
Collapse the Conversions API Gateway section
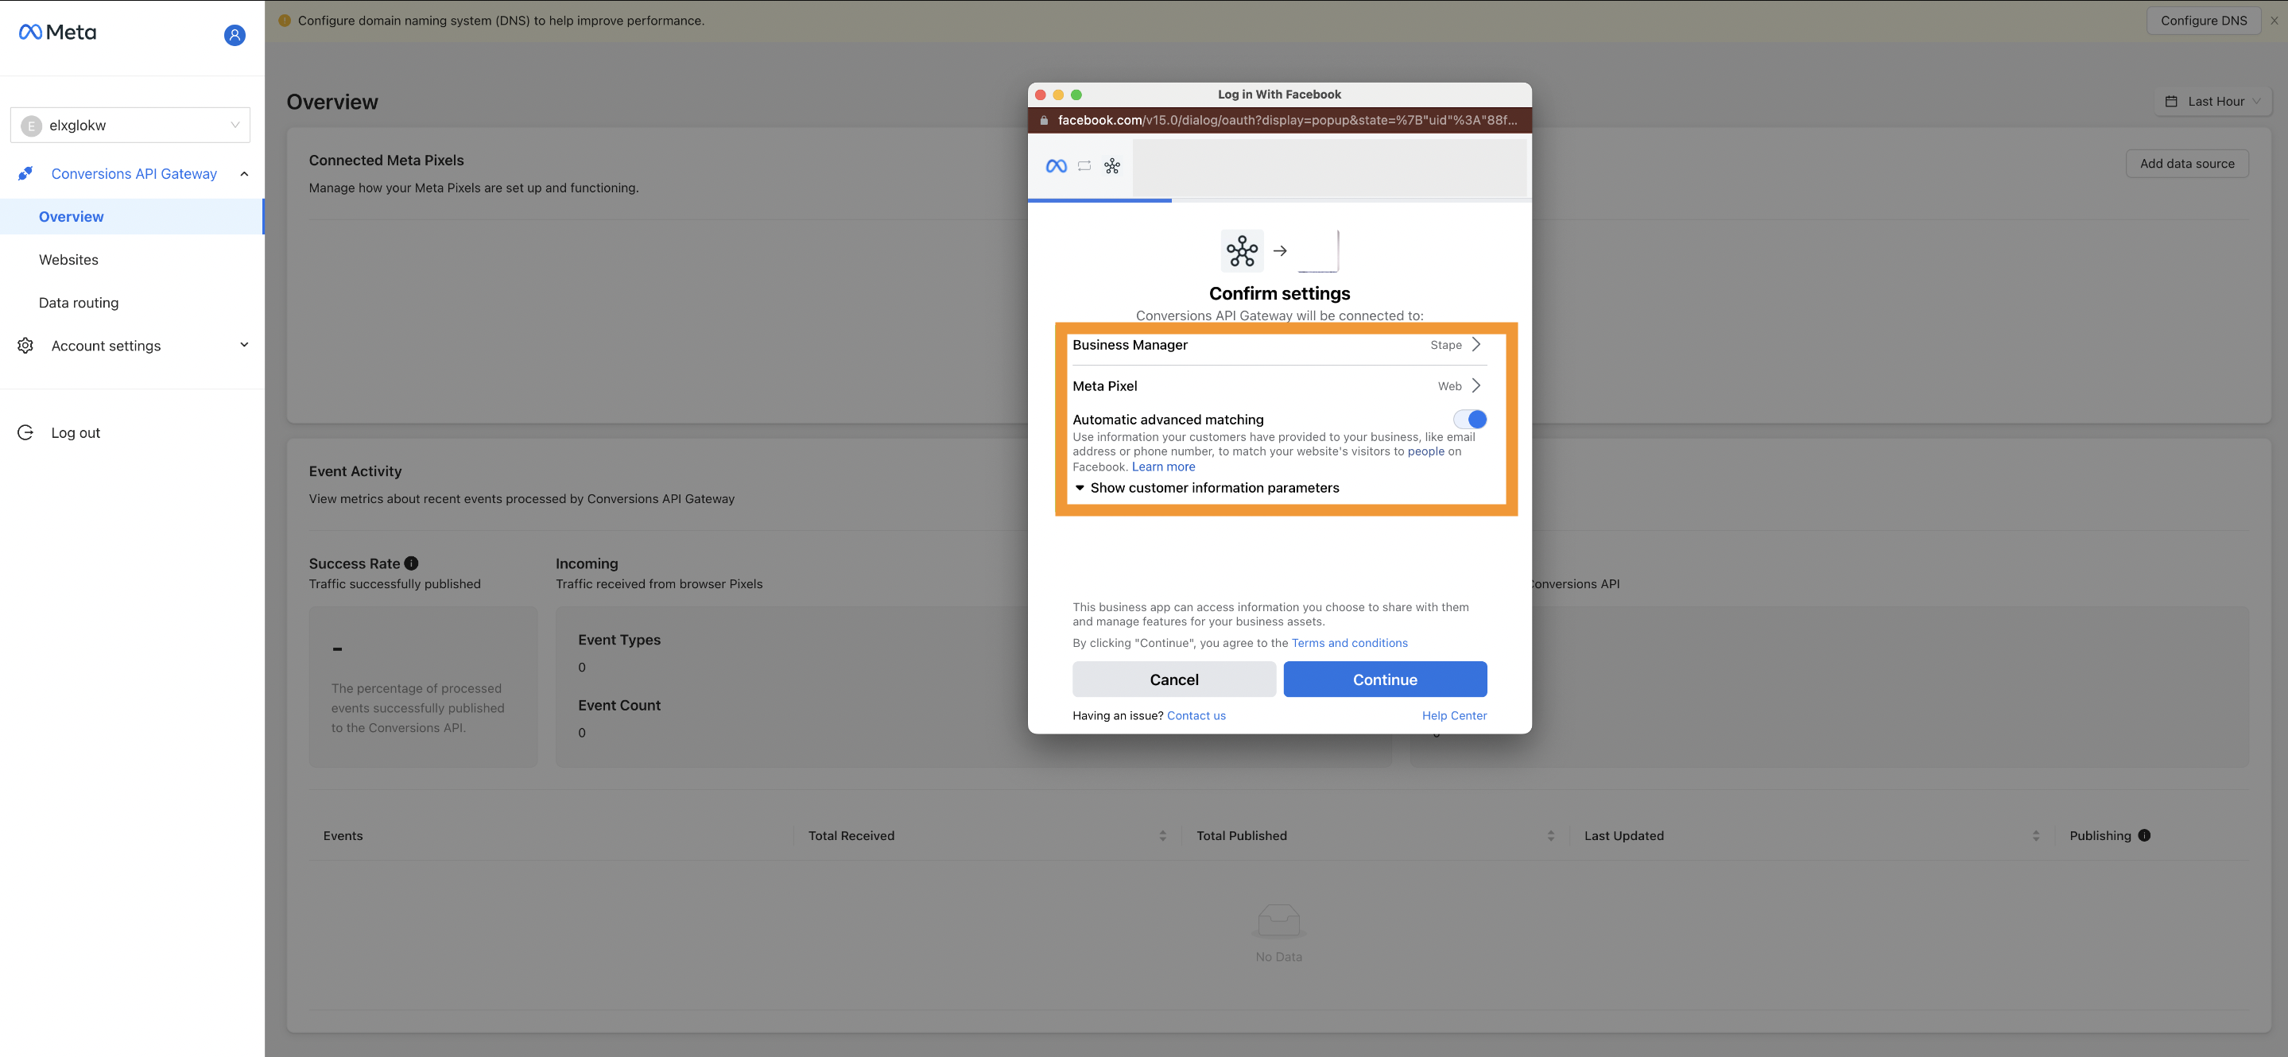(x=244, y=174)
